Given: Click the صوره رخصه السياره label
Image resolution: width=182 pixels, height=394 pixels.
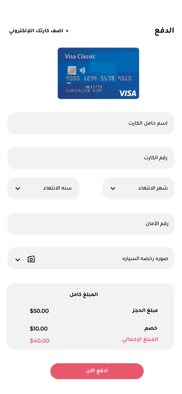Looking at the screenshot, I should point(145,259).
